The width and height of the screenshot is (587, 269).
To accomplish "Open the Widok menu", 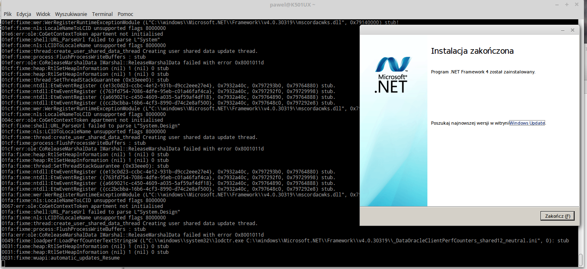I will coord(43,14).
